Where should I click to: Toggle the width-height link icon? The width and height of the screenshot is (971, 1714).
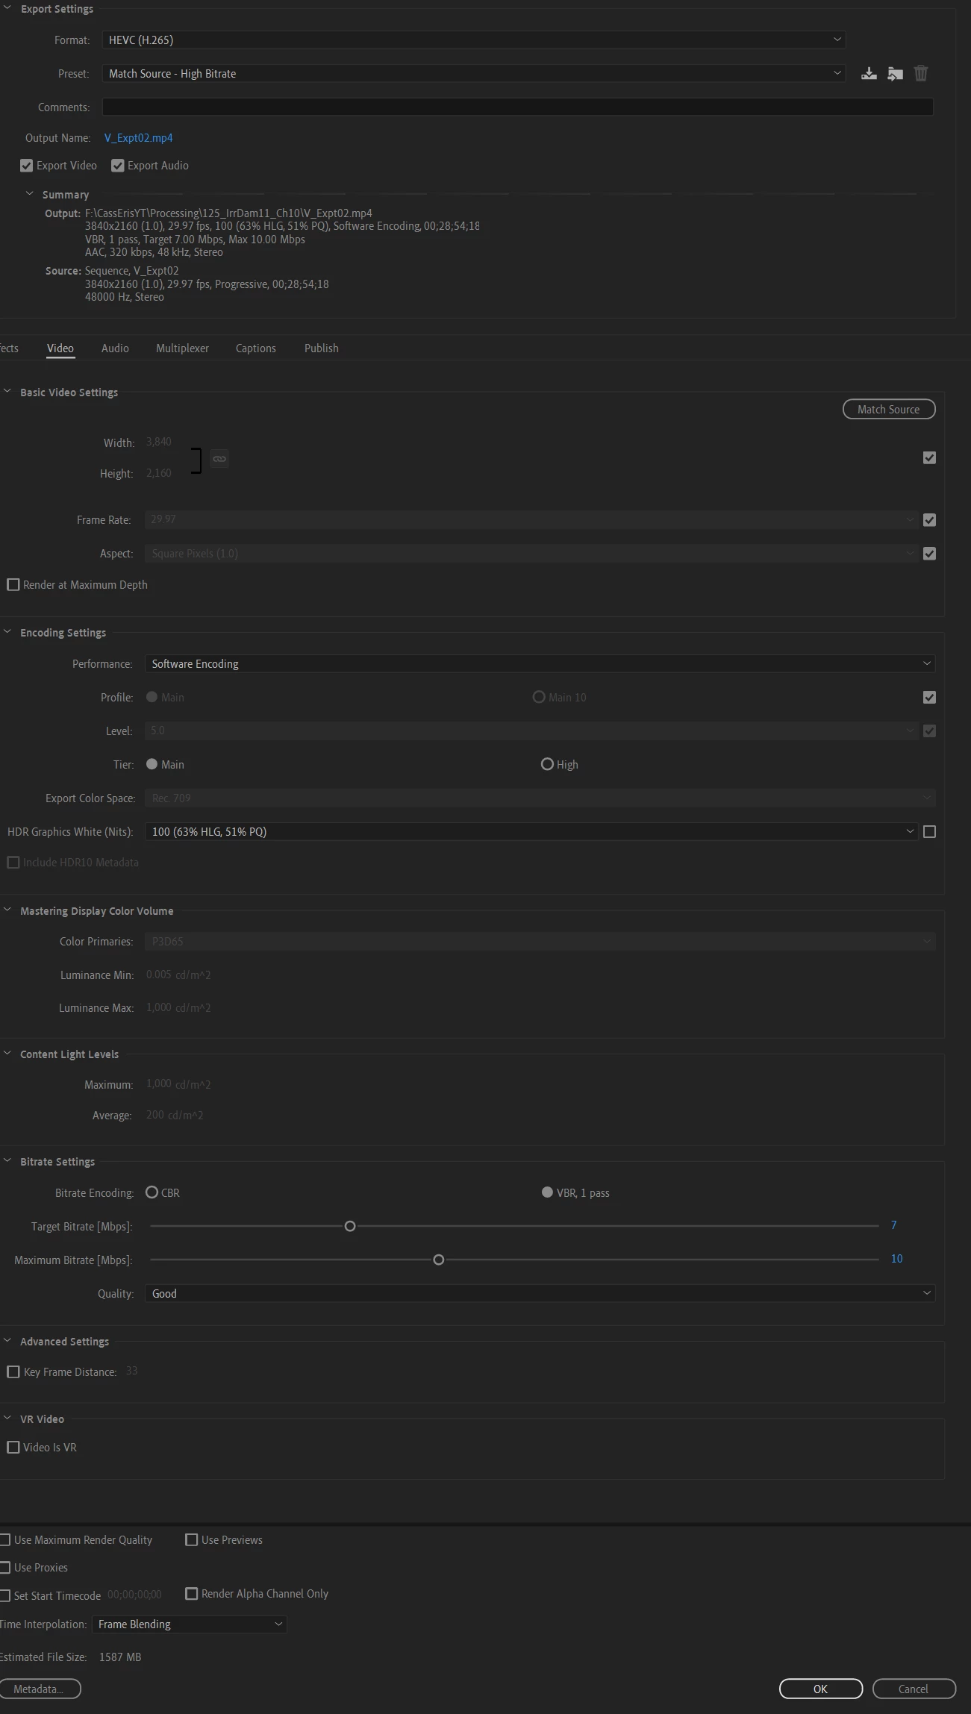coord(219,459)
